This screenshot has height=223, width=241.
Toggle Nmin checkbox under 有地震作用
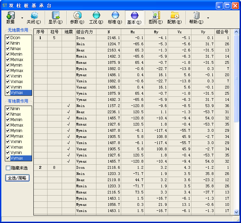pos(8,109)
